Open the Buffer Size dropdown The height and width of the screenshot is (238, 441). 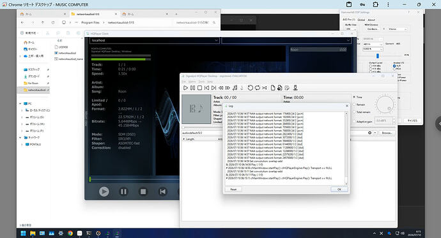point(351,29)
